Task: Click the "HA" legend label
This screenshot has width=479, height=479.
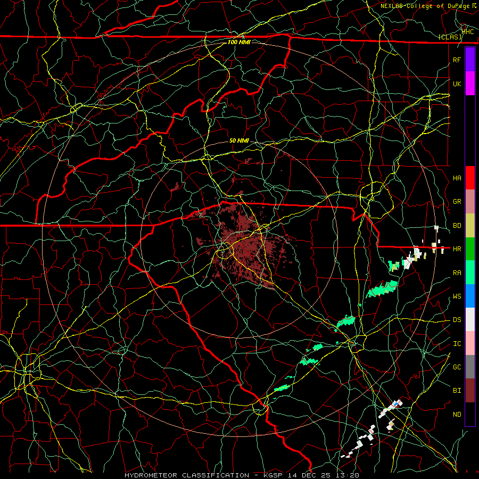Action: tap(457, 178)
